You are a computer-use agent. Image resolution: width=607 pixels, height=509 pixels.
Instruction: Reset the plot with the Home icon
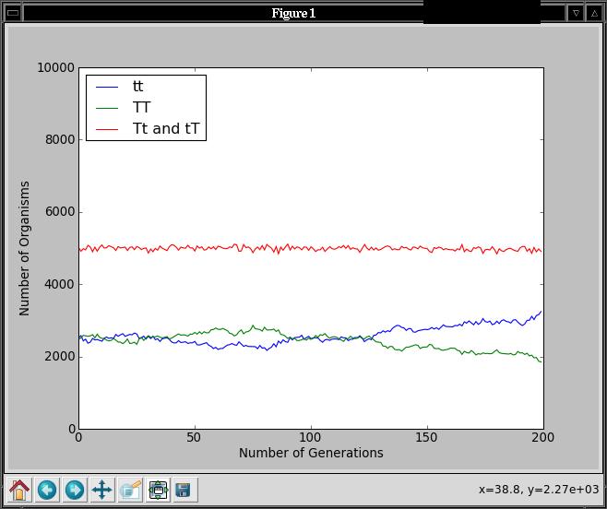19,490
